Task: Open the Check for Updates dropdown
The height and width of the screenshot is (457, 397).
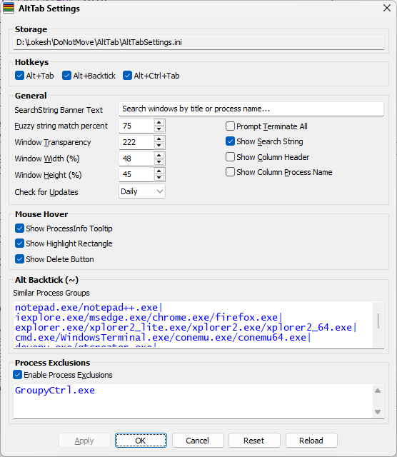Action: tap(142, 191)
